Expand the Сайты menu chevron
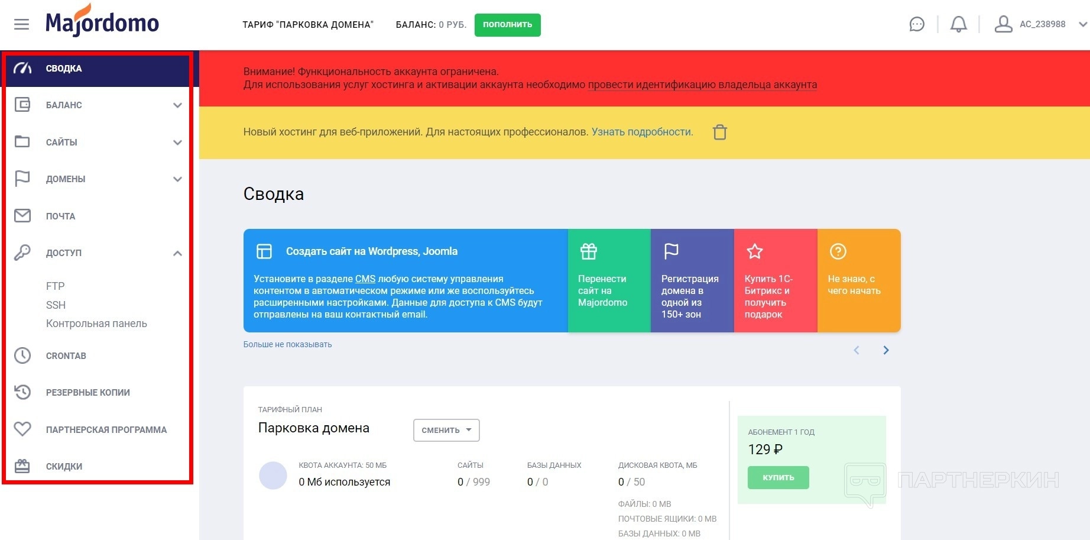The image size is (1090, 540). coord(177,143)
